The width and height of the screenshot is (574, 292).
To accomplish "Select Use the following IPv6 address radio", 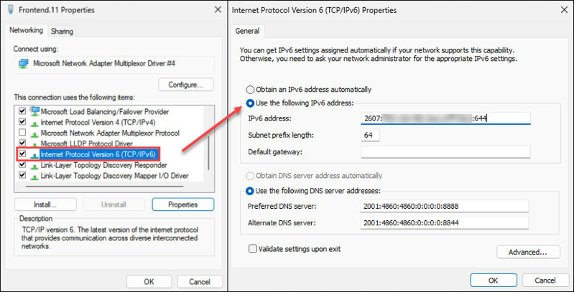I will (x=250, y=103).
